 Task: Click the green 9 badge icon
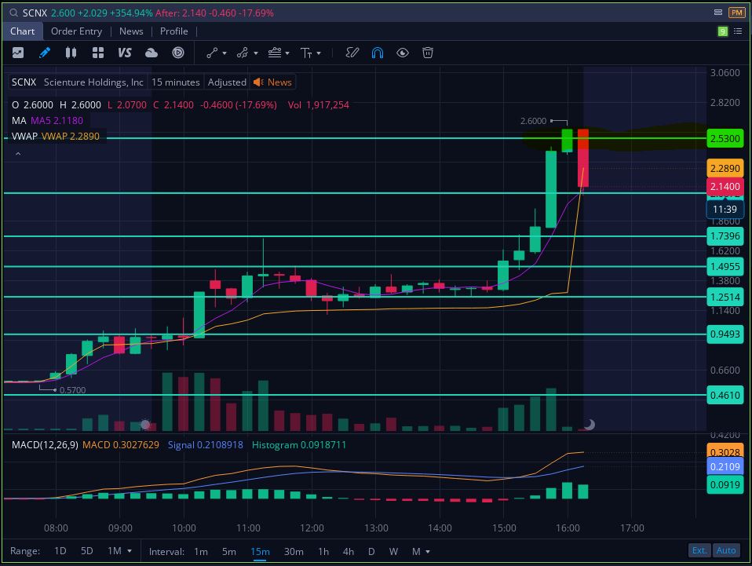click(723, 31)
